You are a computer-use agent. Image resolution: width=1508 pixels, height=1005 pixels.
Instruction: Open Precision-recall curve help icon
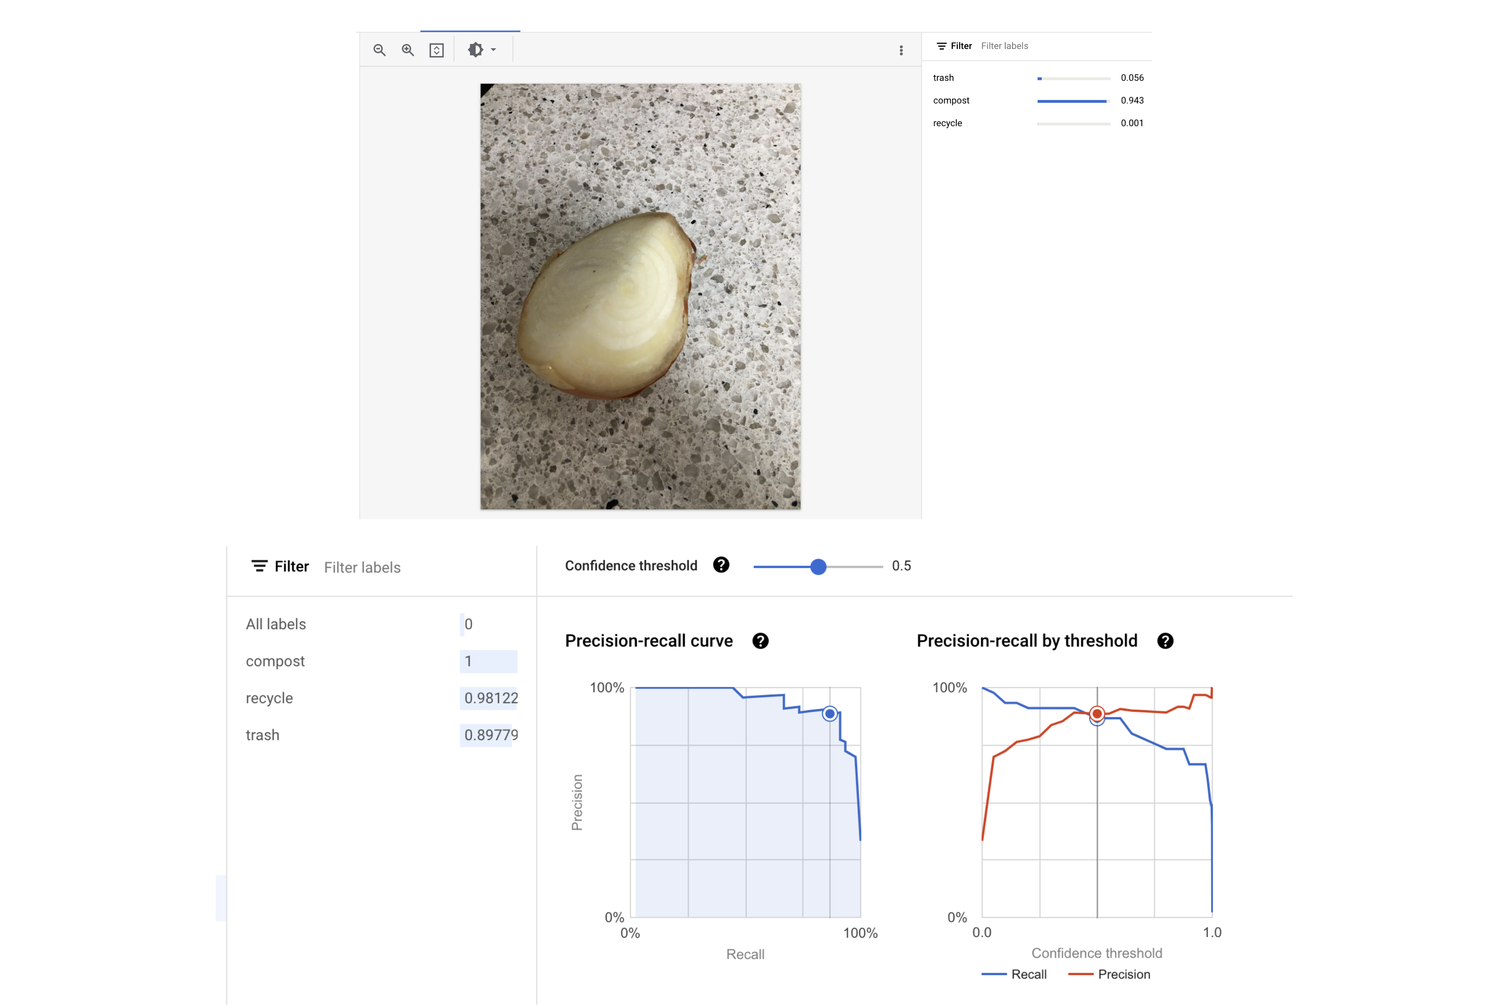(x=760, y=641)
